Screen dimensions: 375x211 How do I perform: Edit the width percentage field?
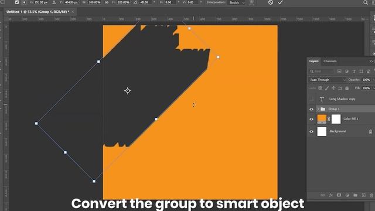pos(95,2)
